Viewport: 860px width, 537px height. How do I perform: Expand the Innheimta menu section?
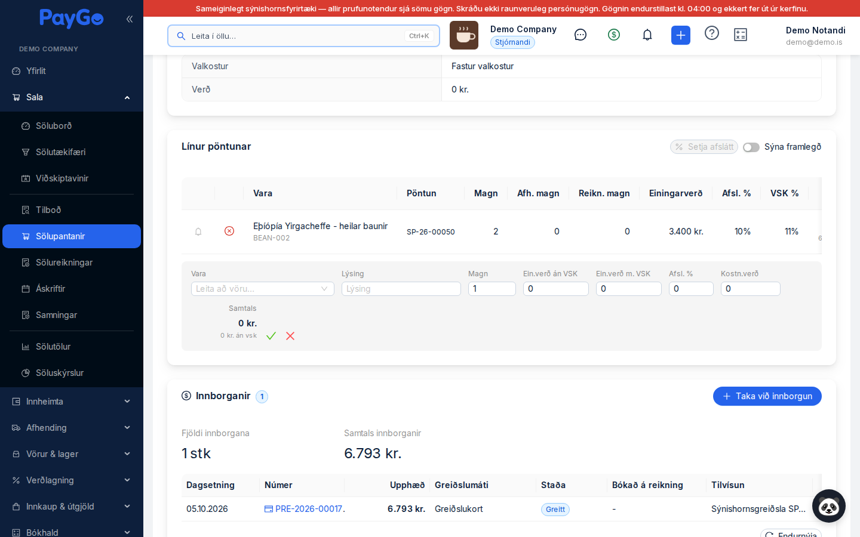pyautogui.click(x=72, y=402)
